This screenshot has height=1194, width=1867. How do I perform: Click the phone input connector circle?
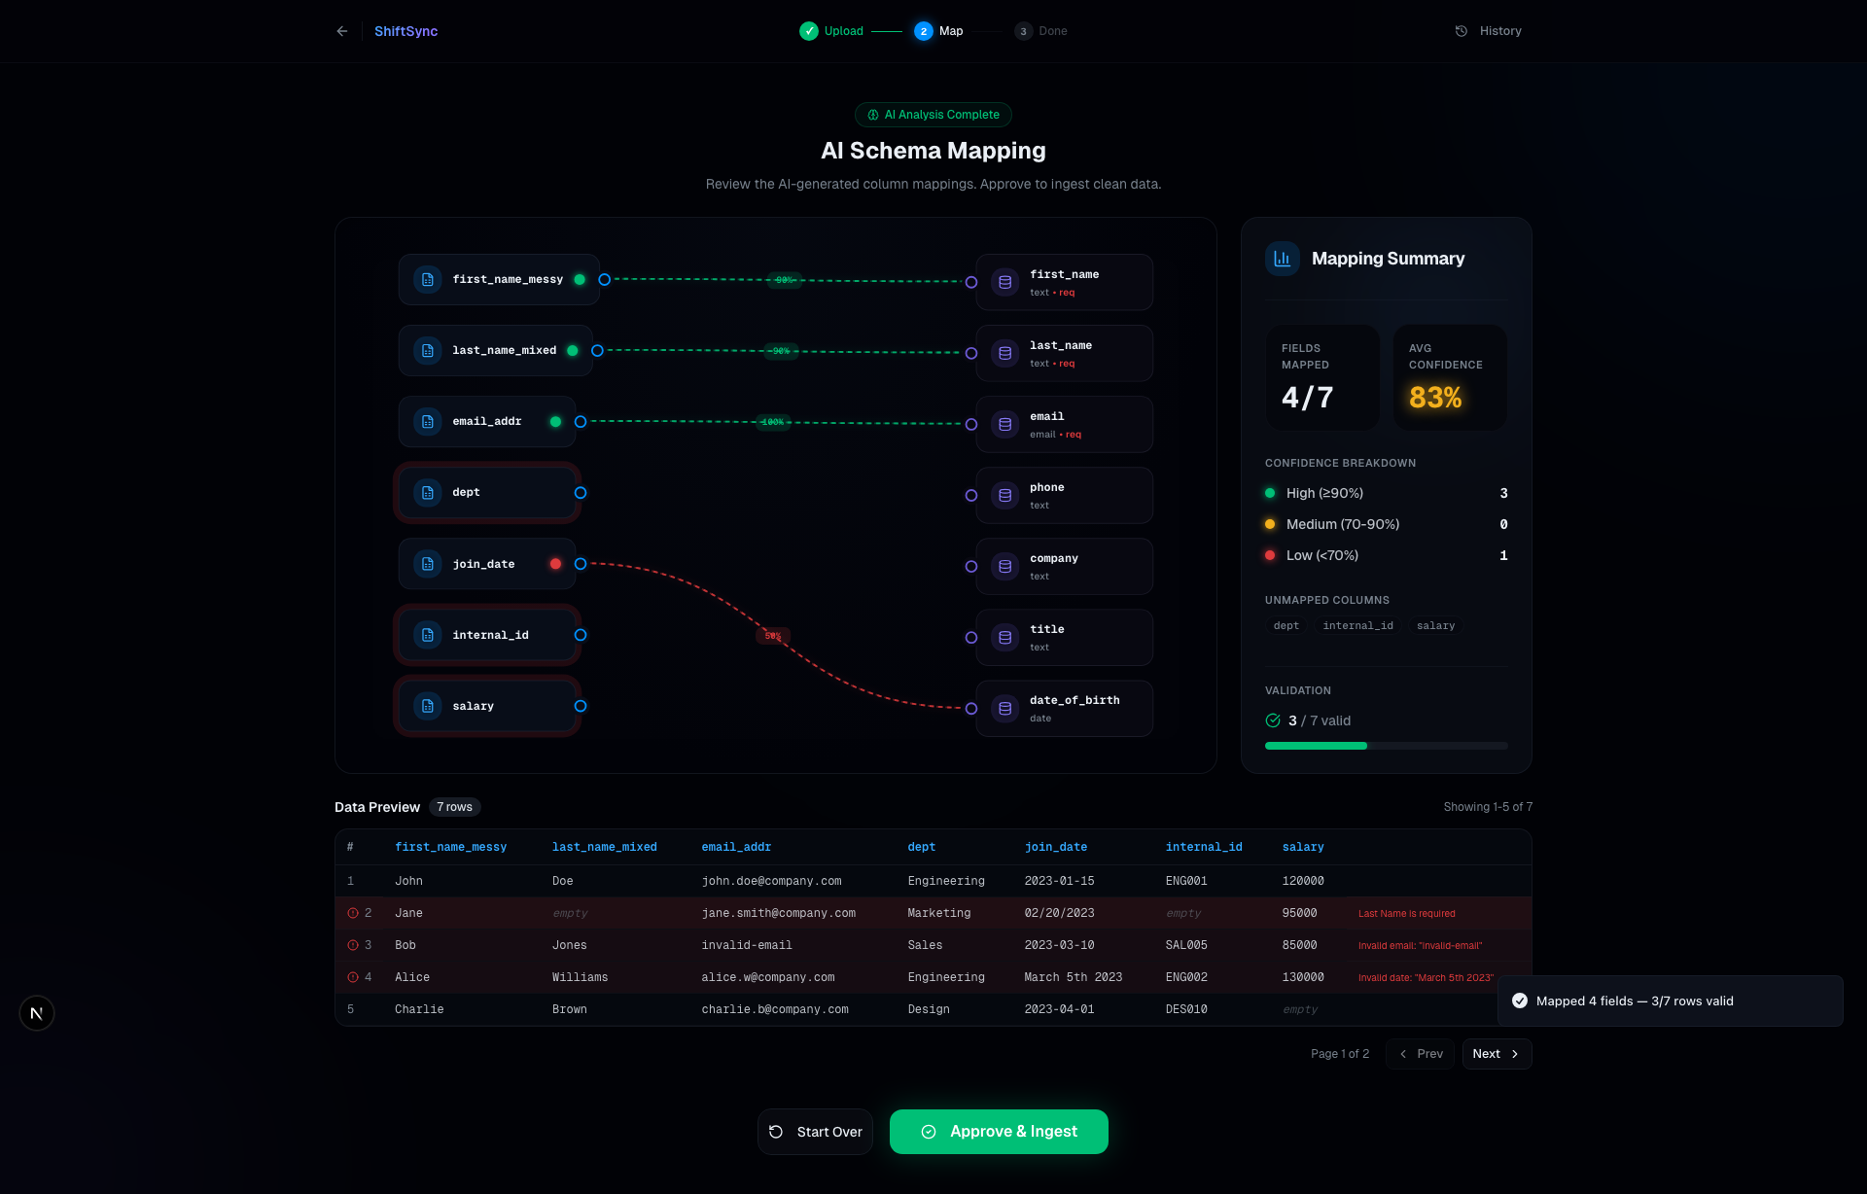971,496
